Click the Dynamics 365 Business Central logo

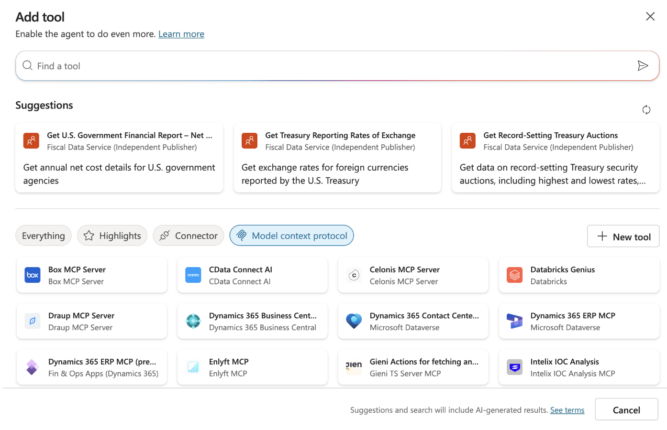point(193,321)
